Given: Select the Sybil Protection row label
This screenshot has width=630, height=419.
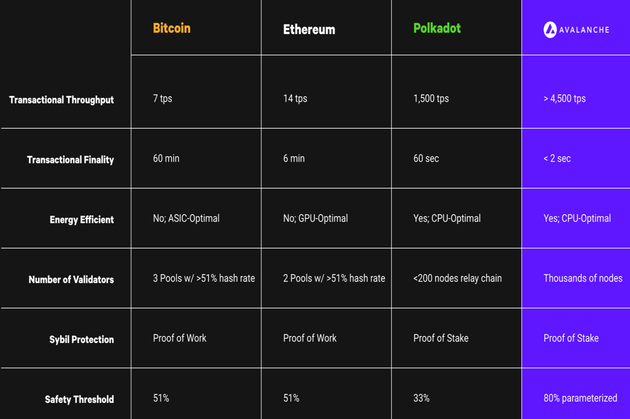Looking at the screenshot, I should tap(81, 339).
